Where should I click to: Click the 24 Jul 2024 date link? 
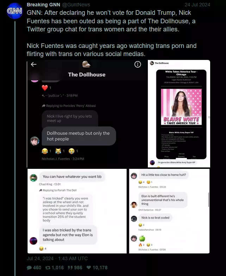pos(197,5)
